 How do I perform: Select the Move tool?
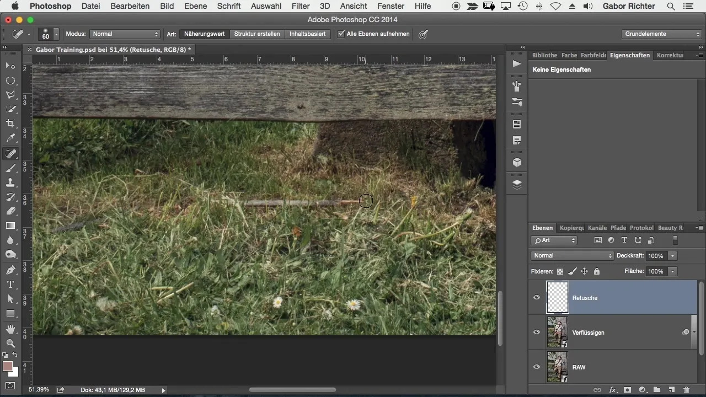pos(10,66)
